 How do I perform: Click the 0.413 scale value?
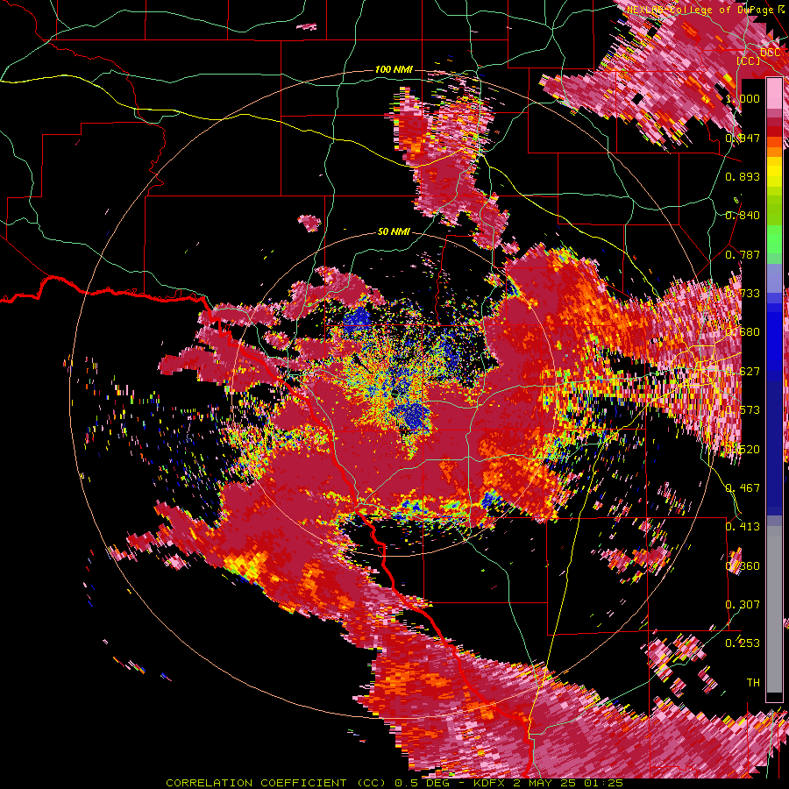pyautogui.click(x=743, y=526)
